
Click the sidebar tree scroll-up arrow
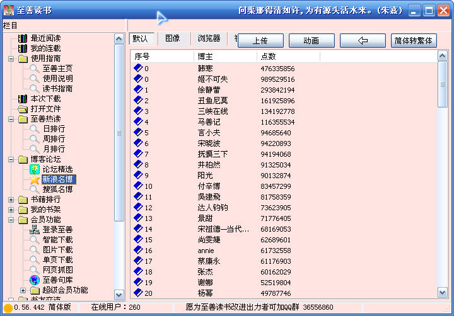(x=119, y=38)
